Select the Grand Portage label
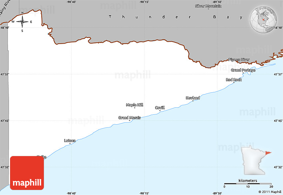283x195 pixels. click(x=243, y=70)
